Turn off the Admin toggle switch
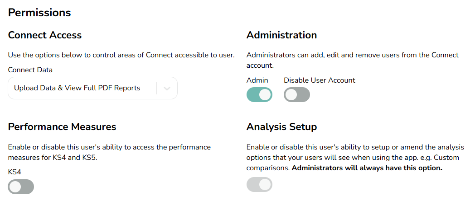475x210 pixels. click(x=259, y=95)
